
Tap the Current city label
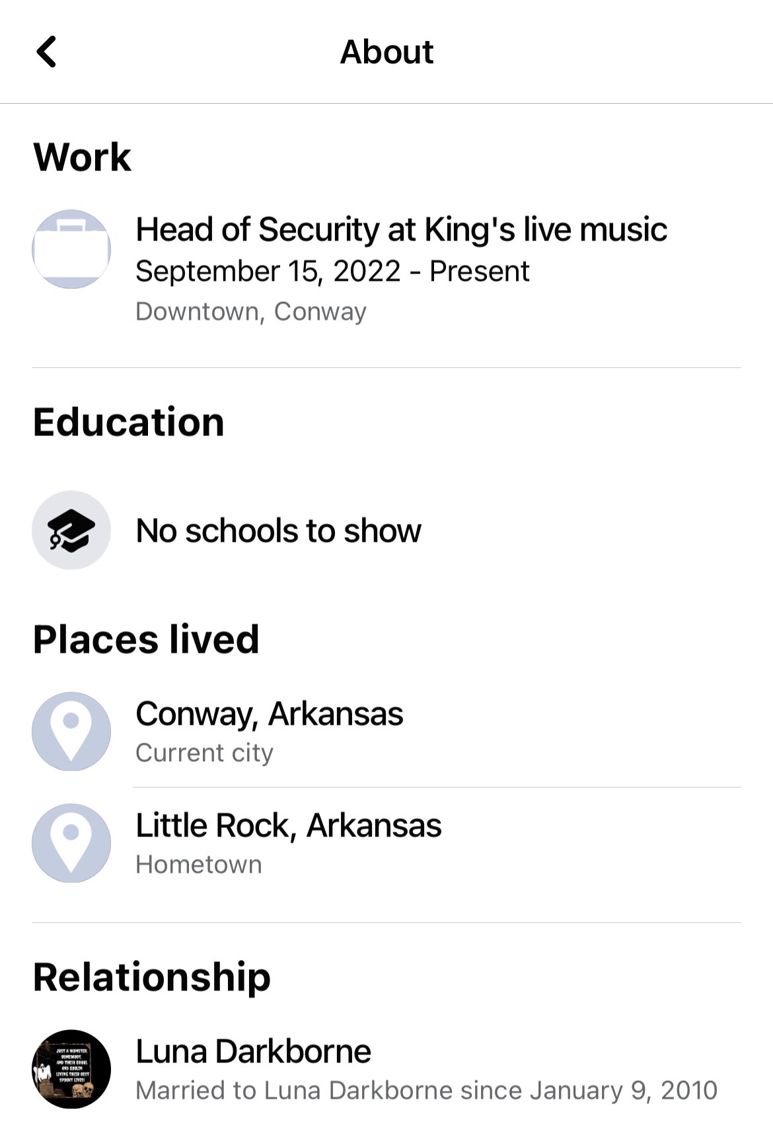pyautogui.click(x=204, y=753)
